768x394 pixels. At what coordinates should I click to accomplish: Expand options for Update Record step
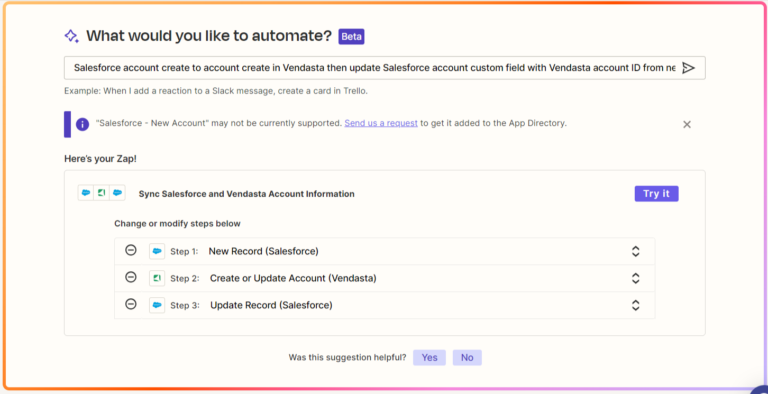[636, 305]
